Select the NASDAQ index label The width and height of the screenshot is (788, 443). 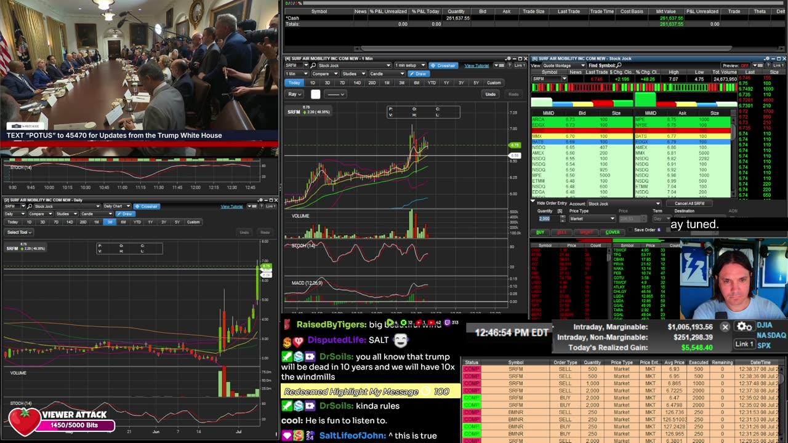pyautogui.click(x=771, y=335)
